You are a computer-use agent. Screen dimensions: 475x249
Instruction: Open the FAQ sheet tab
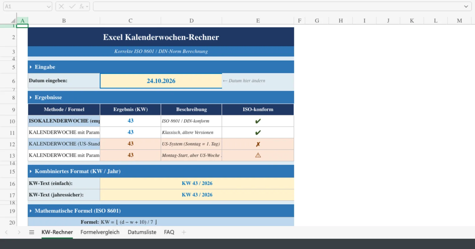tap(169, 232)
